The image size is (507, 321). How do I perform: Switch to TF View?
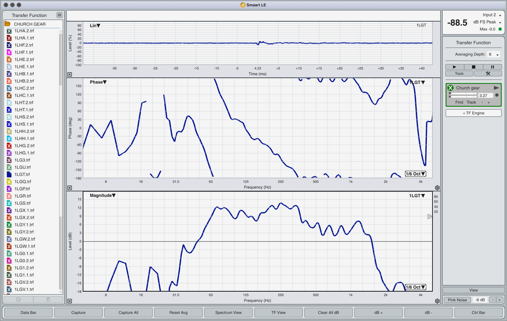(x=278, y=313)
